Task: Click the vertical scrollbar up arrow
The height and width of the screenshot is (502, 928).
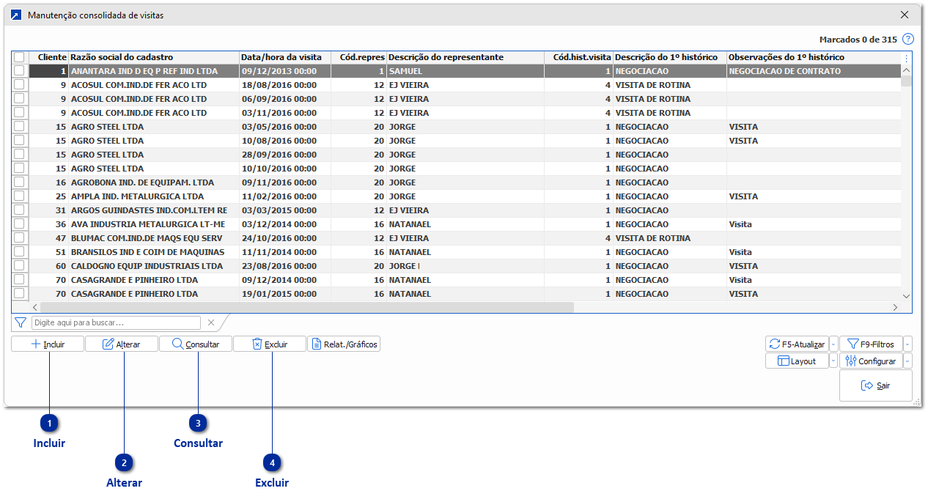Action: pyautogui.click(x=907, y=71)
